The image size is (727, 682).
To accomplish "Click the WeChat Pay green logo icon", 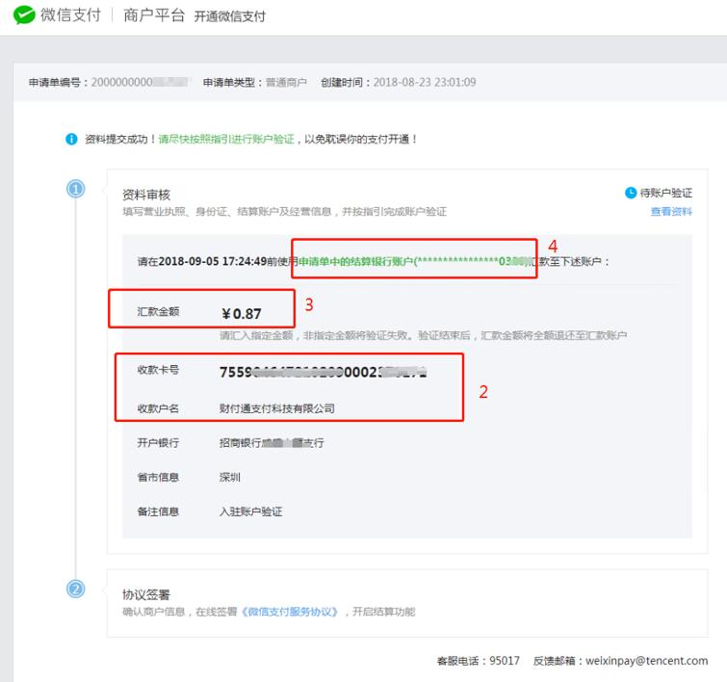I will pos(24,15).
